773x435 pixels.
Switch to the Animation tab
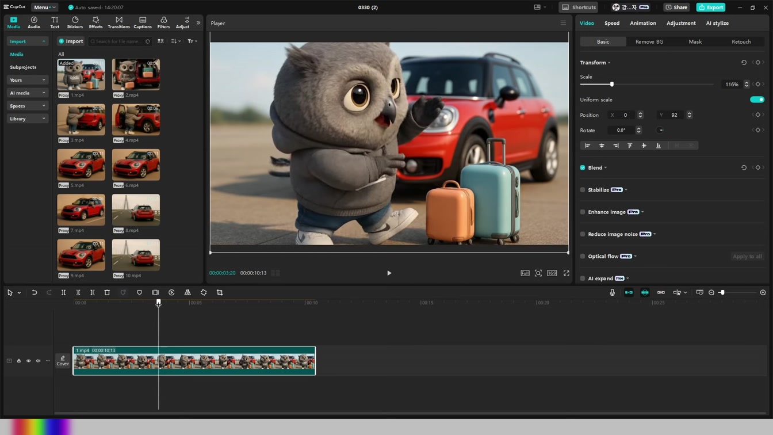[x=643, y=23]
